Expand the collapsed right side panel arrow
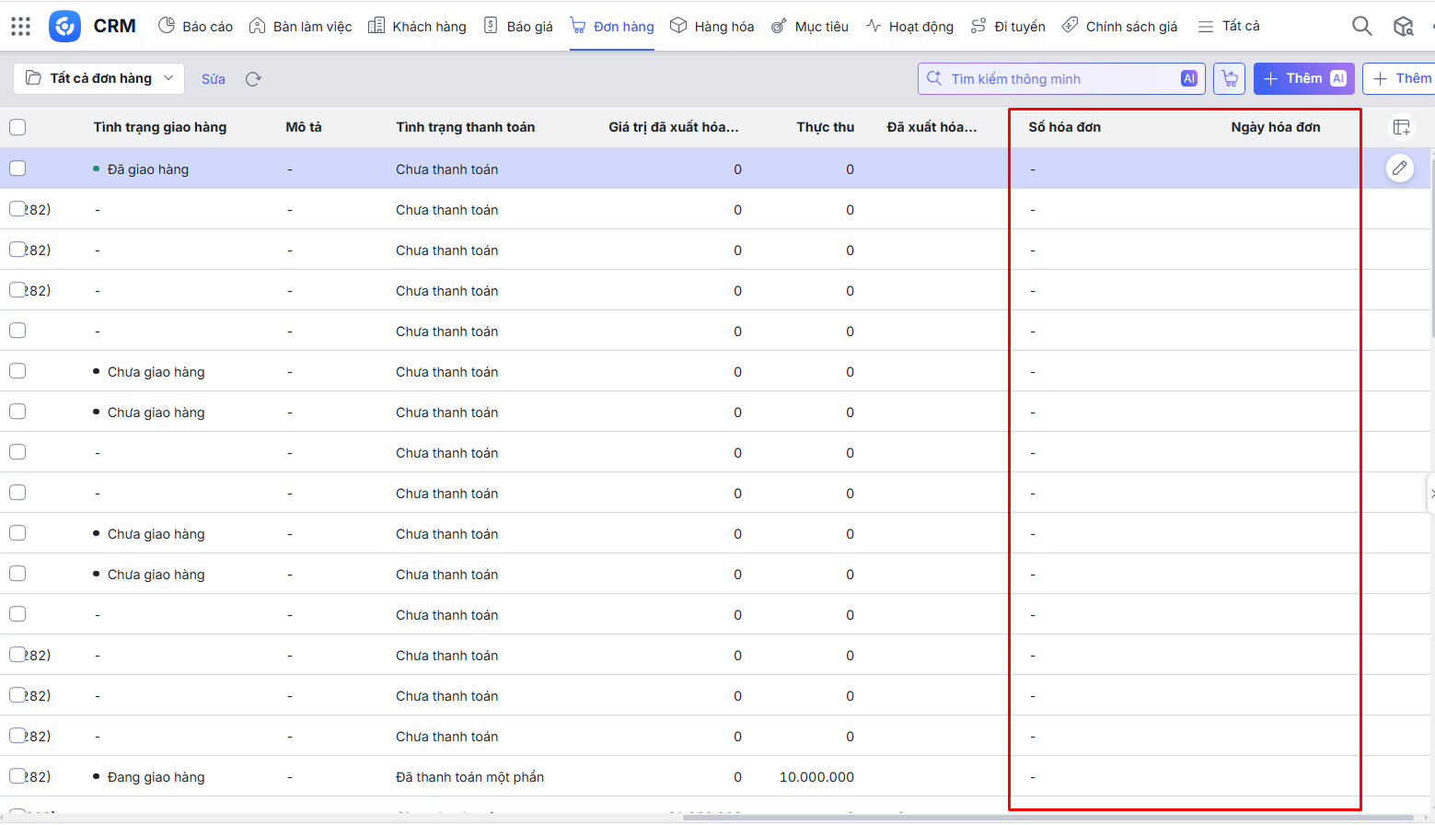Viewport: 1435px width, 825px height. 1430,494
